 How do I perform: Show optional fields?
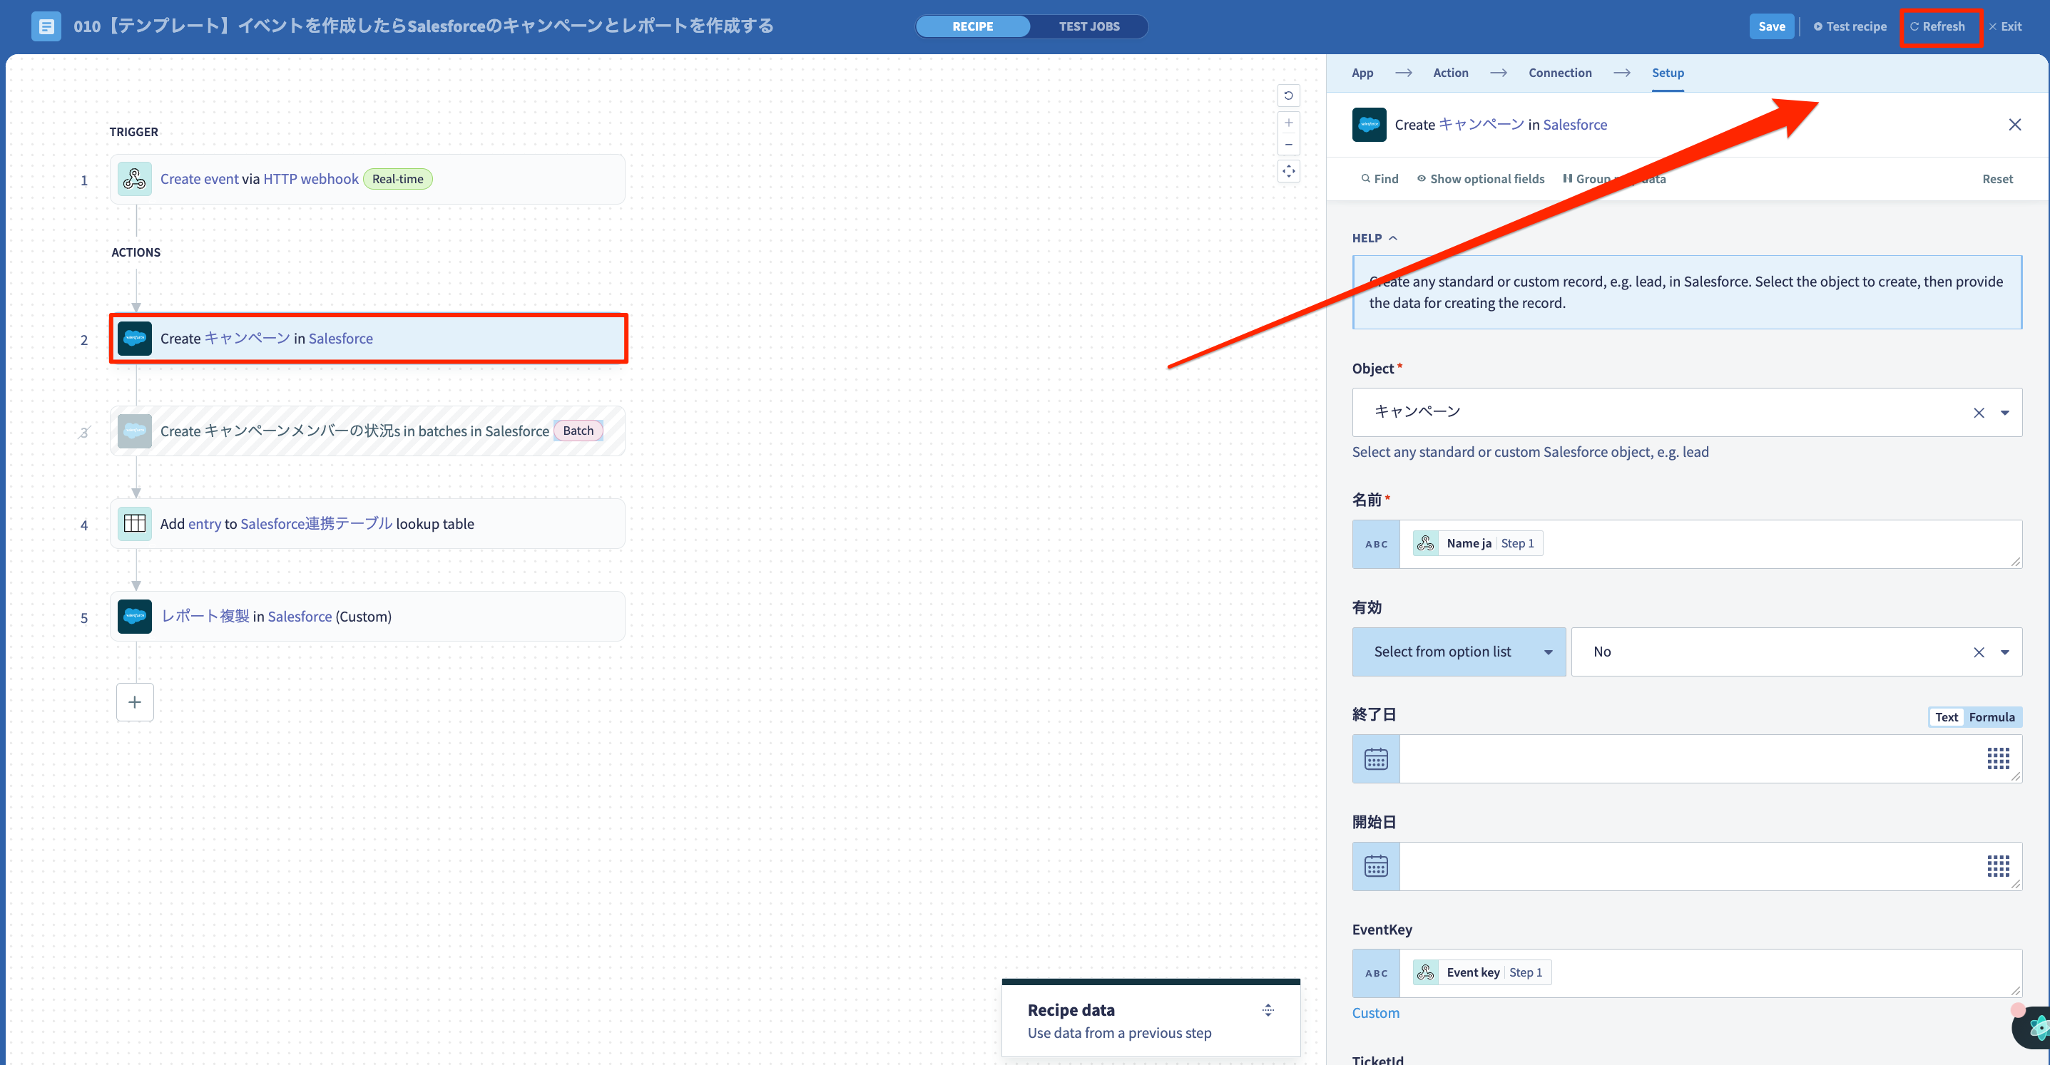click(1480, 179)
